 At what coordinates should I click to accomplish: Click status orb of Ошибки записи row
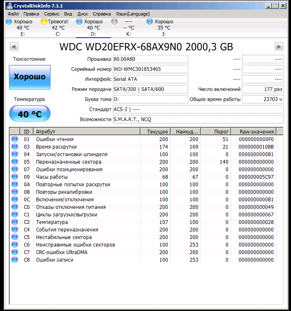[x=15, y=260]
